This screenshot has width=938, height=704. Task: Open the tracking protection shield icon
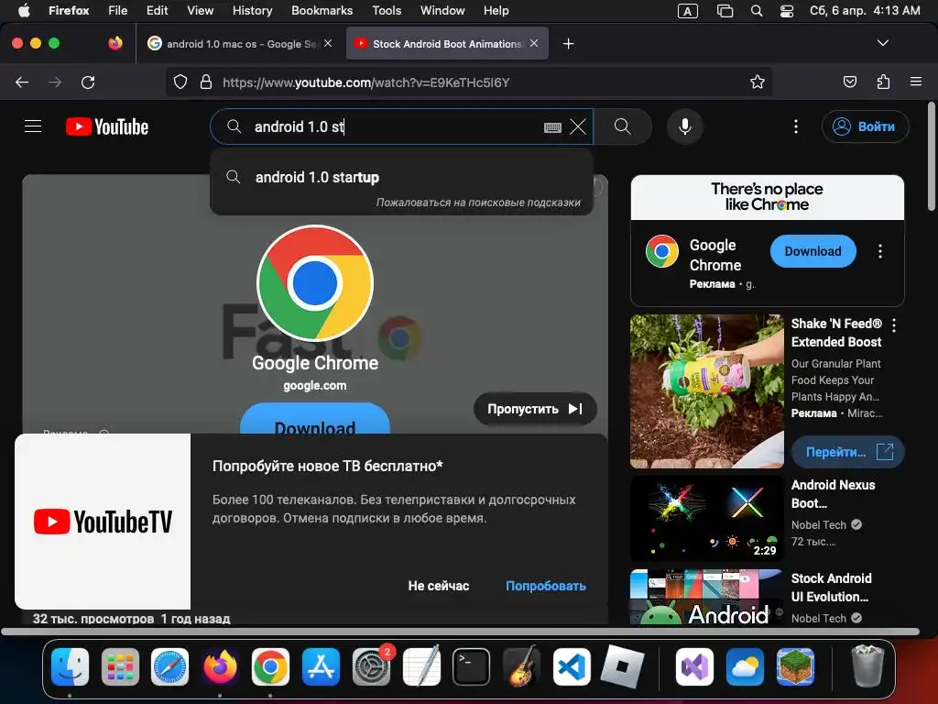[x=180, y=82]
